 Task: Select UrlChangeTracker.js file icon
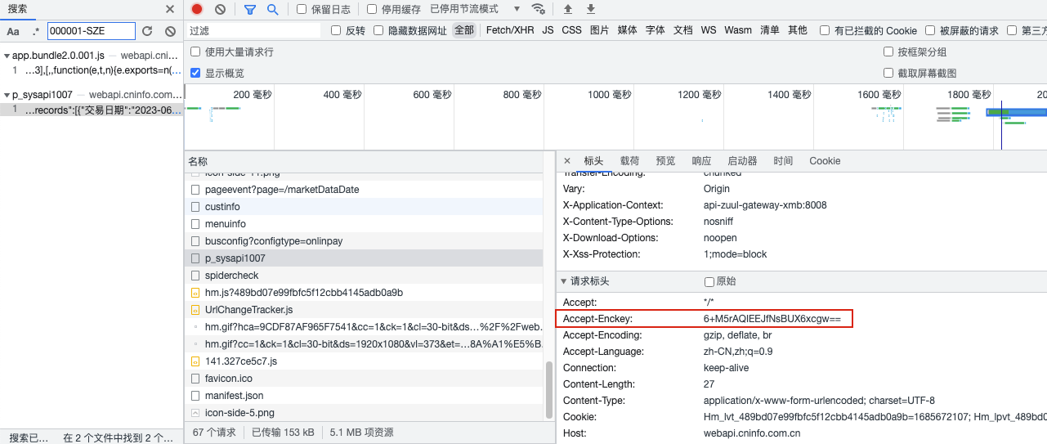point(195,310)
